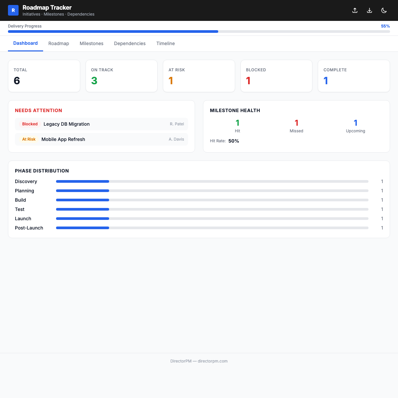This screenshot has height=398, width=398.
Task: Switch to the Timeline tab
Action: [166, 43]
